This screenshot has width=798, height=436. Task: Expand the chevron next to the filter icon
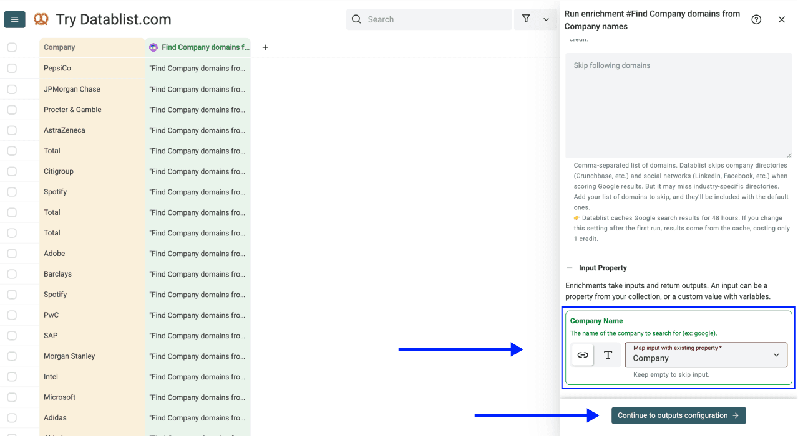point(547,19)
